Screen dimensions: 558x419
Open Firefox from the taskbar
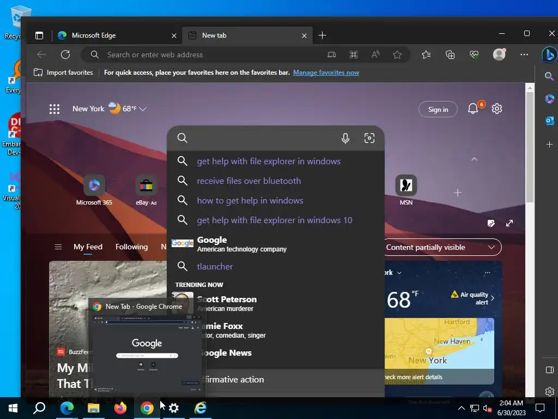click(120, 408)
